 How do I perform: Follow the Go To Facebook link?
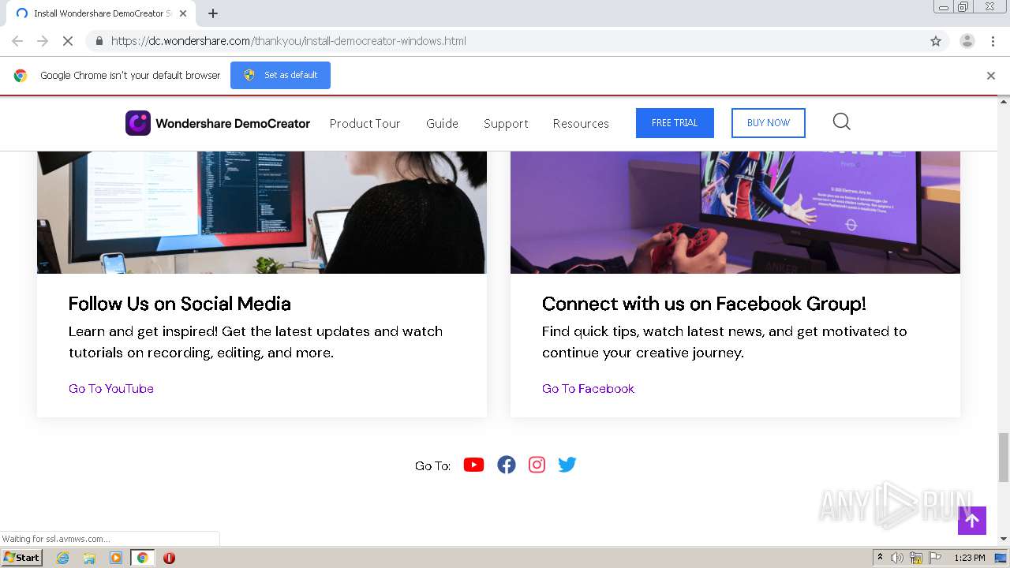pyautogui.click(x=588, y=388)
